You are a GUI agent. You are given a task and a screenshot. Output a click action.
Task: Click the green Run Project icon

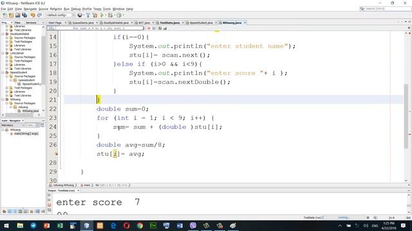click(102, 15)
